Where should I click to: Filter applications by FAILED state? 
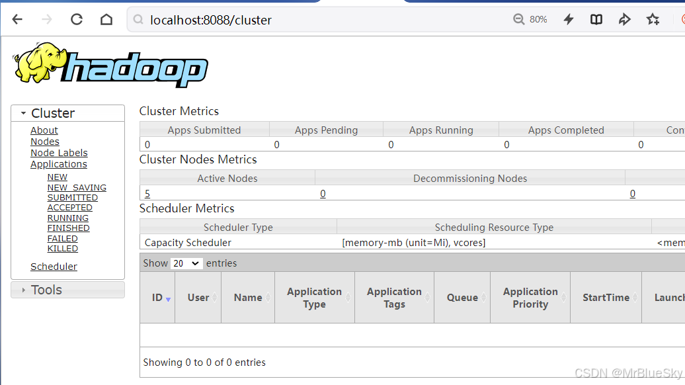pyautogui.click(x=62, y=239)
